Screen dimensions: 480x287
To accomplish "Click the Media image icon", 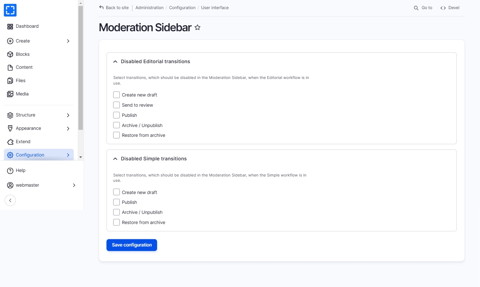I will click(10, 94).
